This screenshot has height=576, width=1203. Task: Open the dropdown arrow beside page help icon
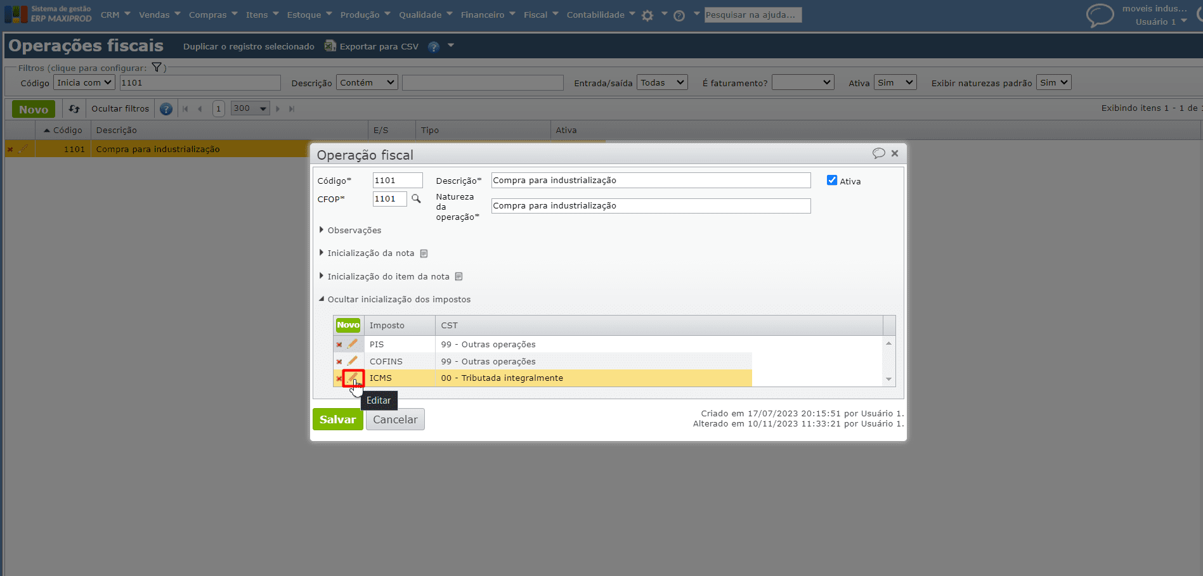[451, 46]
